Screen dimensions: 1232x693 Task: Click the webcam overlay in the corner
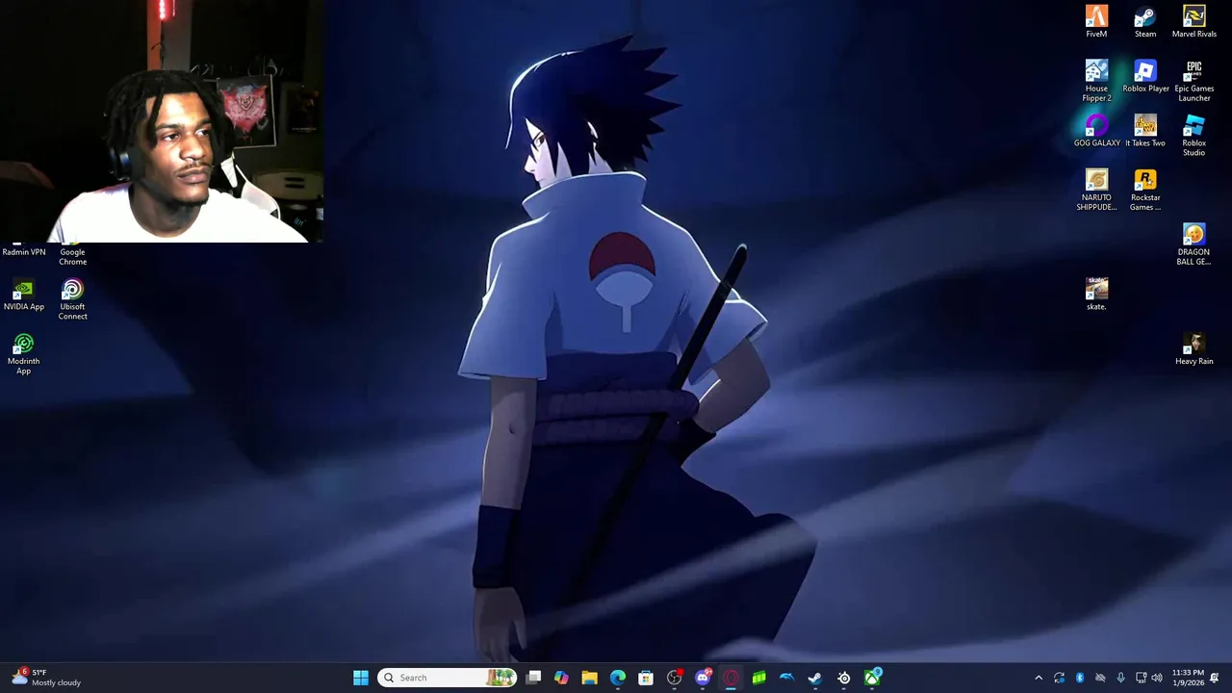tap(162, 121)
